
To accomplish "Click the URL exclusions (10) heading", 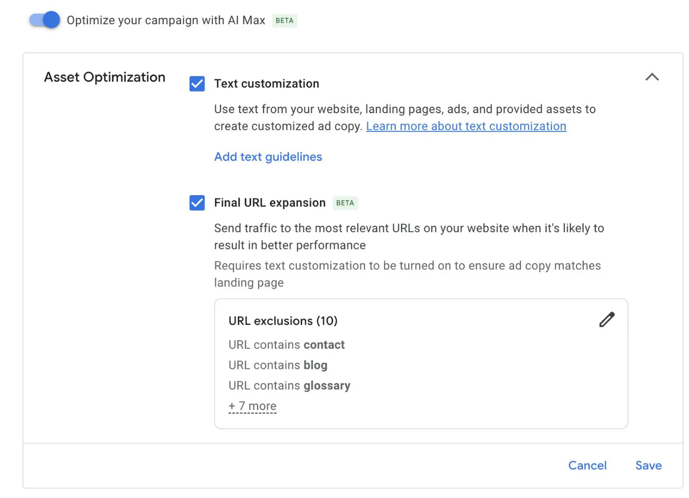I will [283, 321].
